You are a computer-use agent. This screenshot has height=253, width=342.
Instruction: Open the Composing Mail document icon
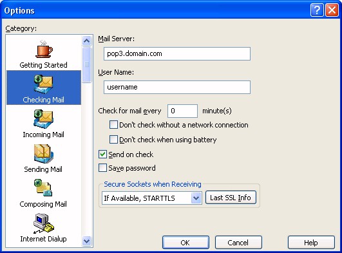(x=43, y=188)
